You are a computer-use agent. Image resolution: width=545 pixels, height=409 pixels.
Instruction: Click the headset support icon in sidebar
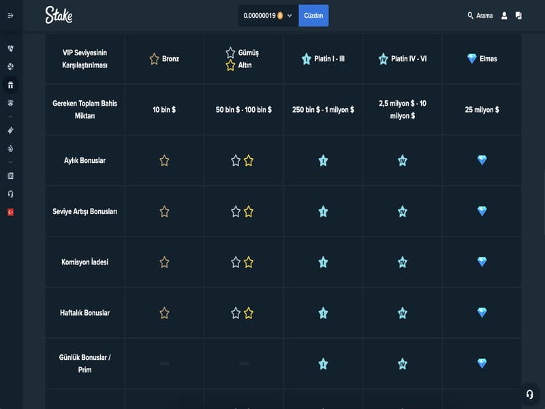pyautogui.click(x=10, y=194)
